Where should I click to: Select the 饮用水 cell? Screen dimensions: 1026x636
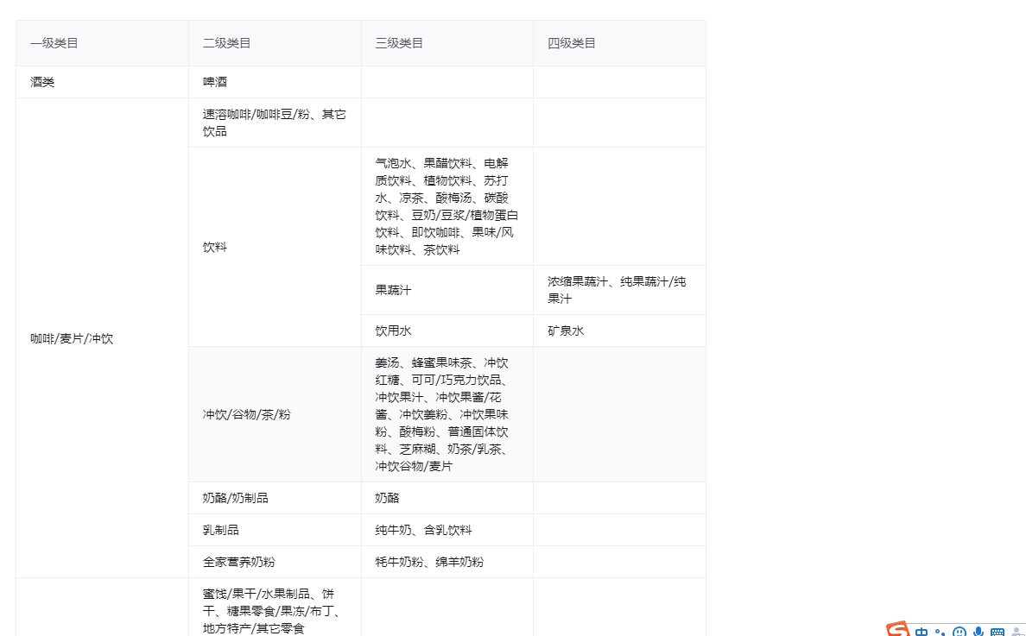click(393, 331)
